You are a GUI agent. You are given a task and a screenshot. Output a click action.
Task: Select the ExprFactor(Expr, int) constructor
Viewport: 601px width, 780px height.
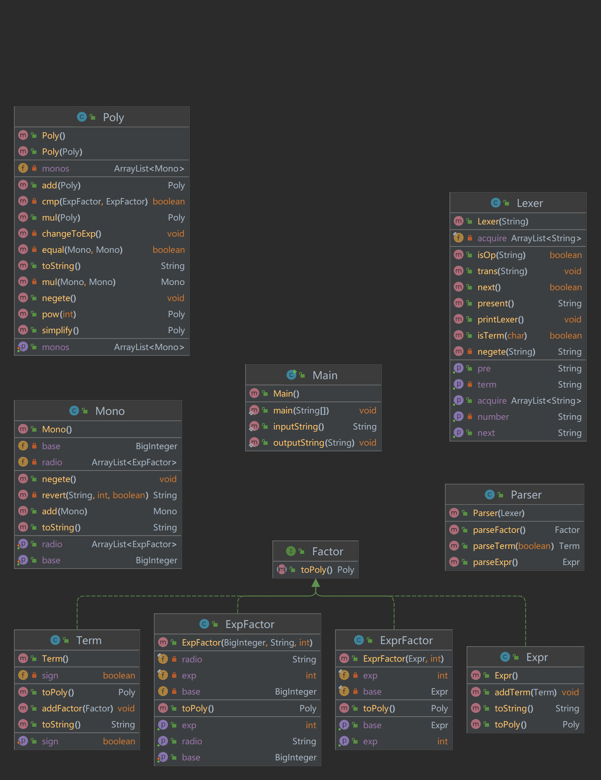click(x=403, y=659)
